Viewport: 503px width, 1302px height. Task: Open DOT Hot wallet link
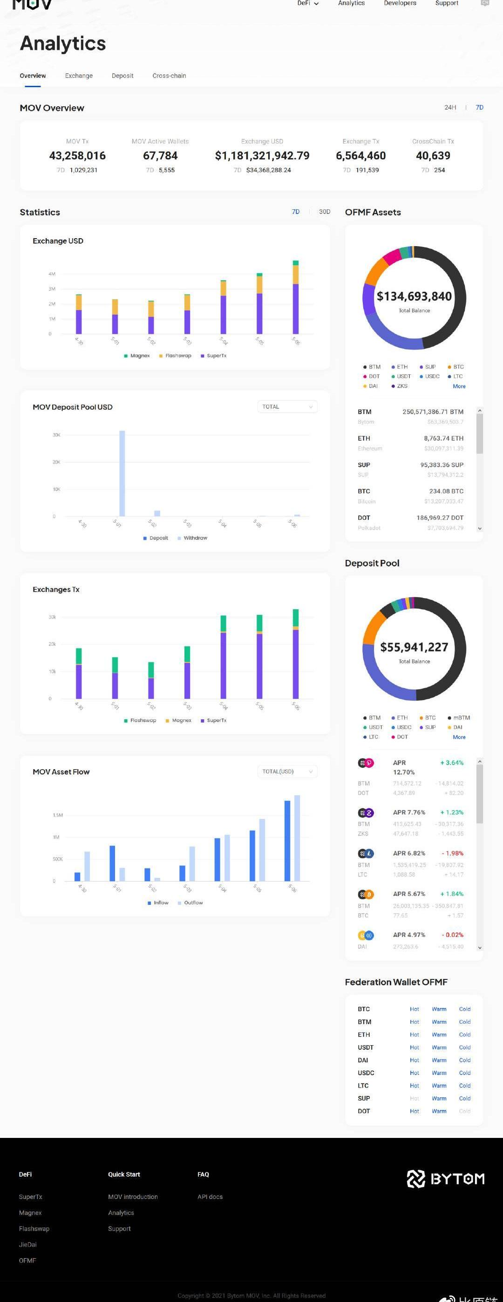(x=414, y=1111)
